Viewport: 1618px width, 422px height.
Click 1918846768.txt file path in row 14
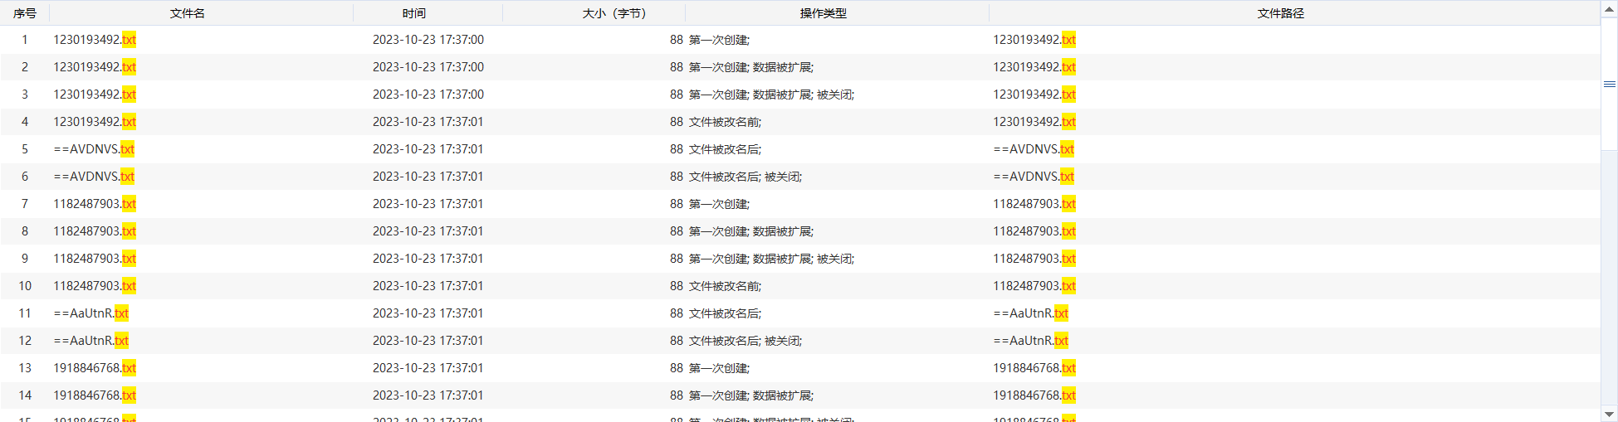click(1034, 395)
